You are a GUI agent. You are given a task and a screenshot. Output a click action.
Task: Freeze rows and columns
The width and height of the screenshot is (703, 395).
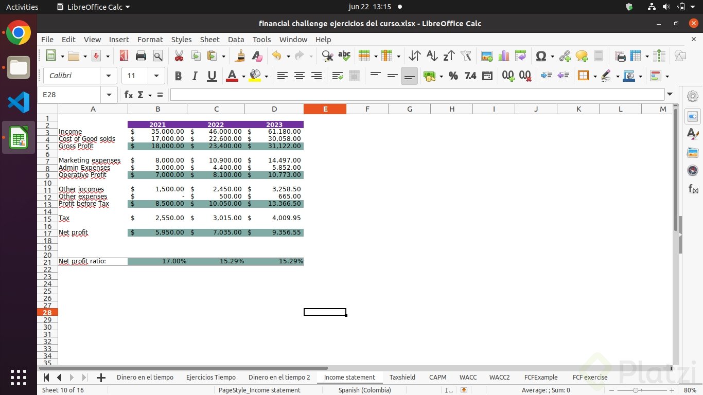tap(636, 56)
